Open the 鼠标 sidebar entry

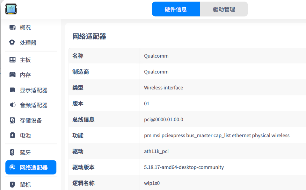[x=31, y=185]
